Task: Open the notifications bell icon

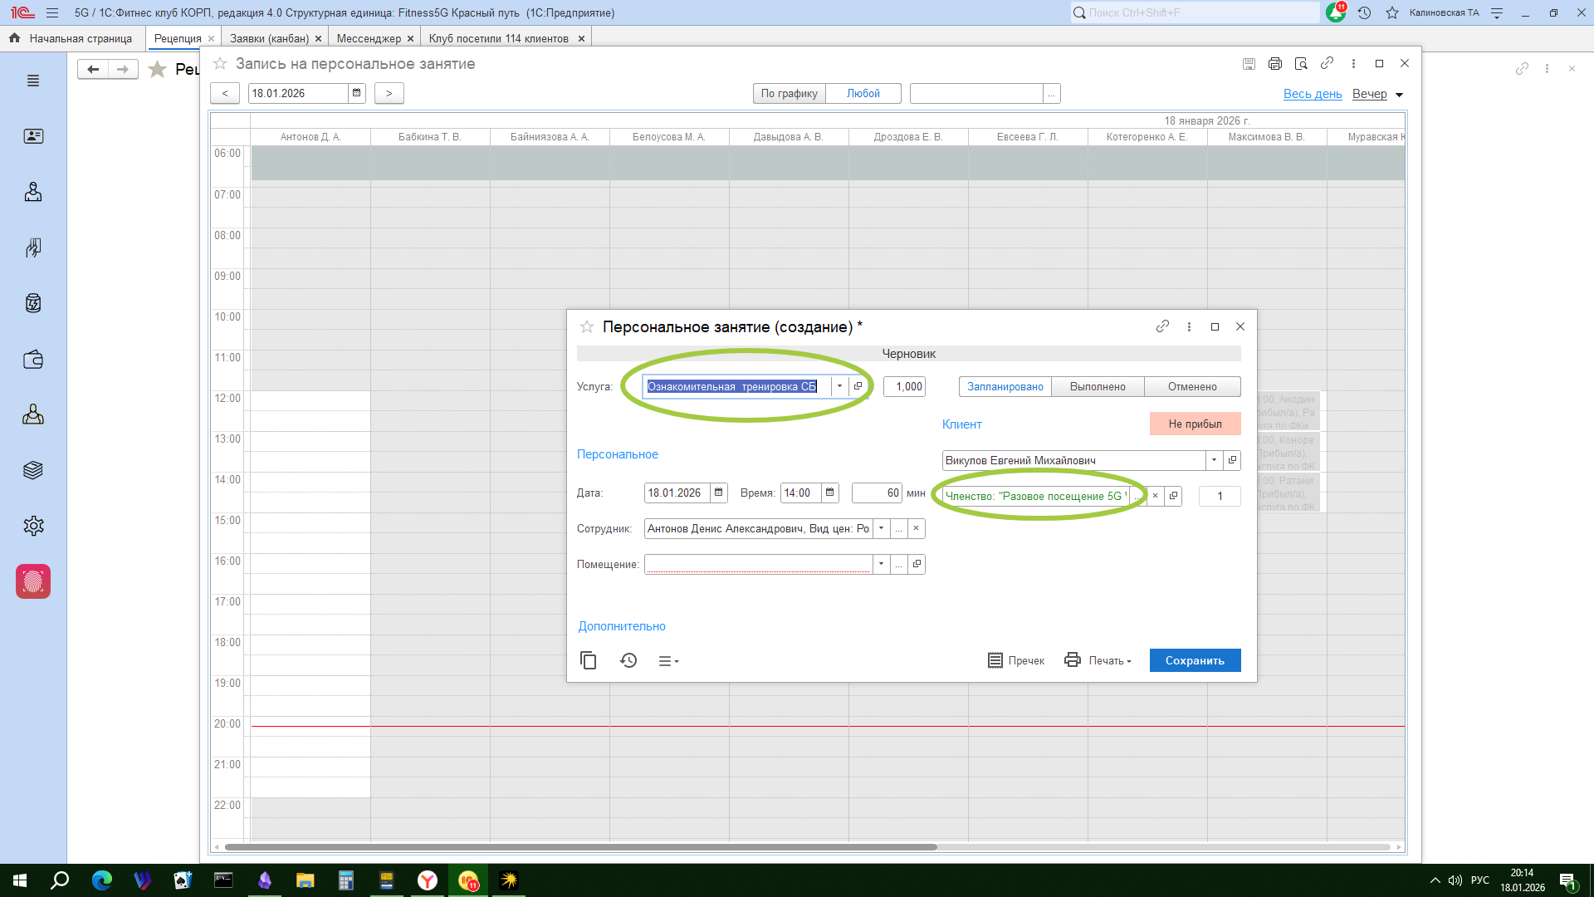Action: [1336, 13]
